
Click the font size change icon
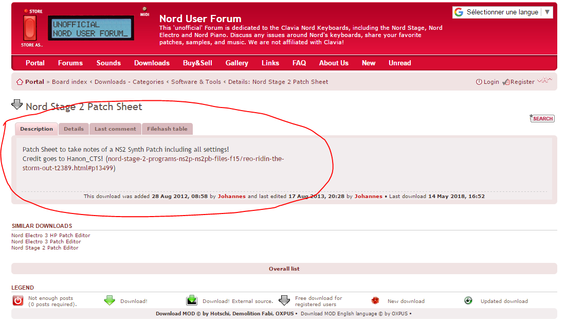click(544, 80)
